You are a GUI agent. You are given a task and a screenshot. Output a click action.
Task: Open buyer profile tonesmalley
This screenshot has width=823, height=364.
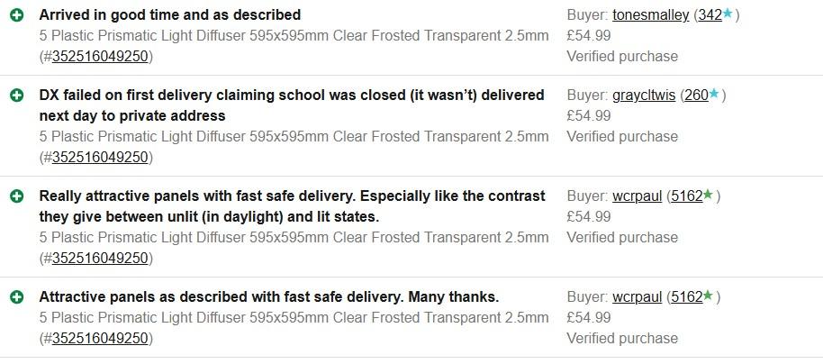651,15
